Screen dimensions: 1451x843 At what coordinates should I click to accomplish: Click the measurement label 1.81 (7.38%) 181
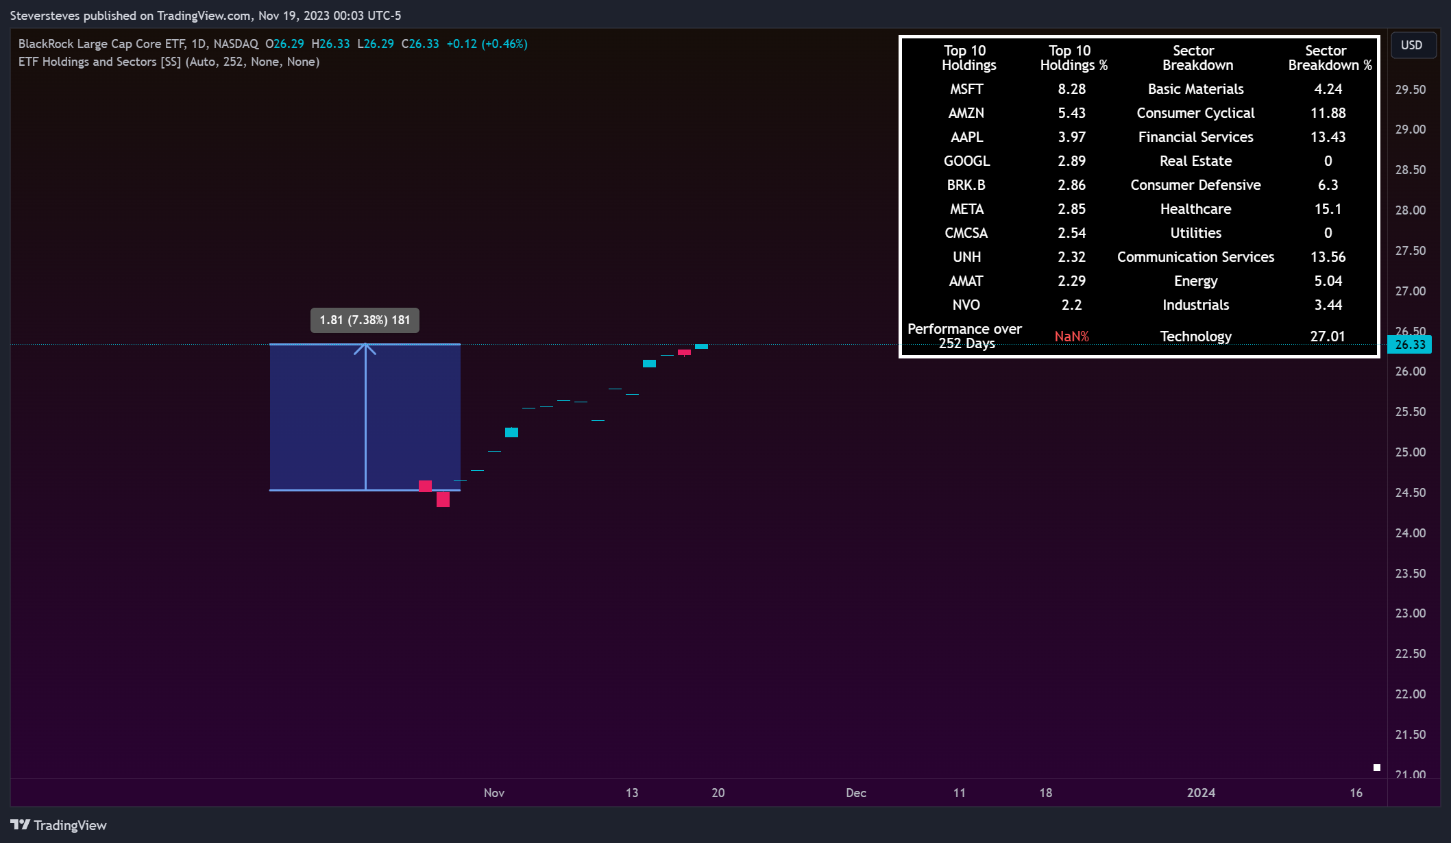pos(365,320)
